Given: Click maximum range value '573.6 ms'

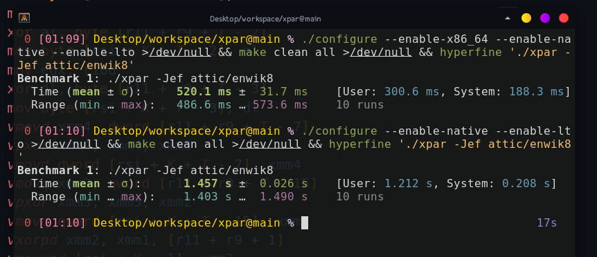Looking at the screenshot, I should (280, 105).
